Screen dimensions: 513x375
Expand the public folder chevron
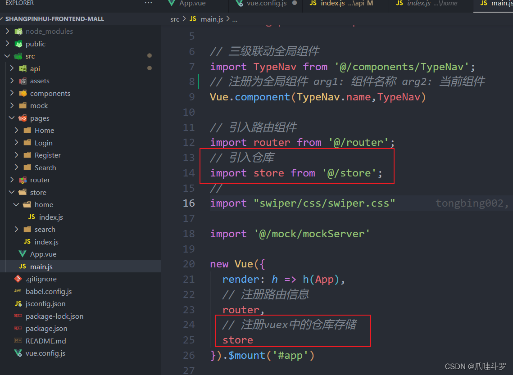[x=8, y=44]
